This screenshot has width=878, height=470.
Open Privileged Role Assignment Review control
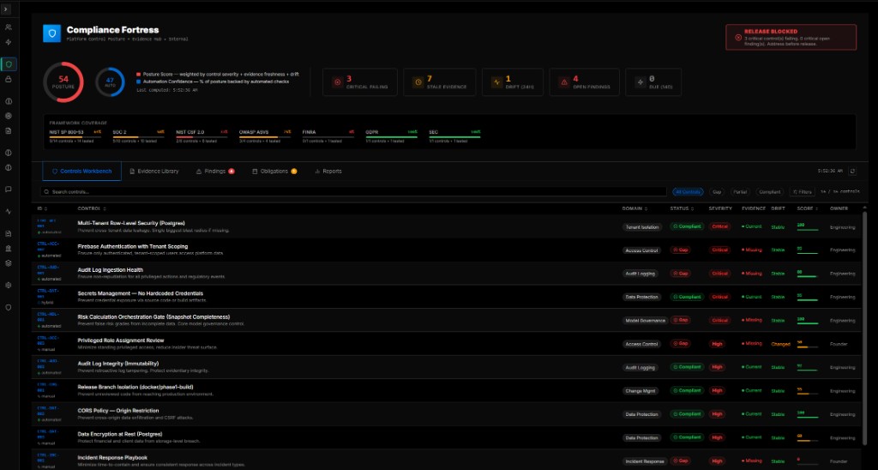point(120,340)
